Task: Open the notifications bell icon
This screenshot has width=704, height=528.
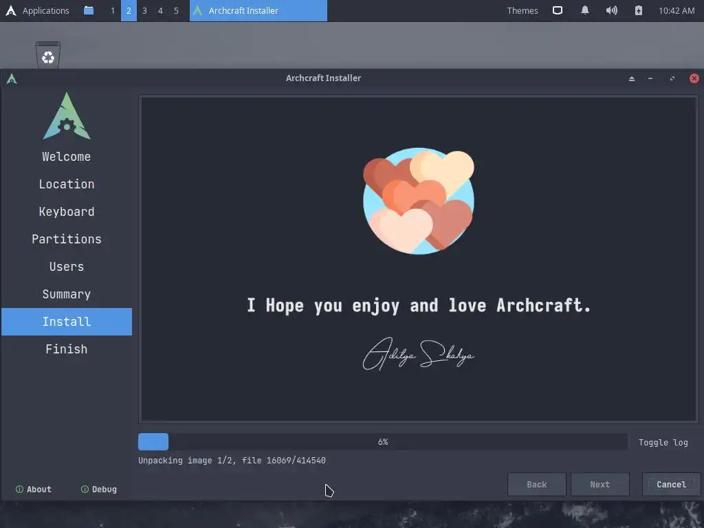Action: (x=584, y=10)
